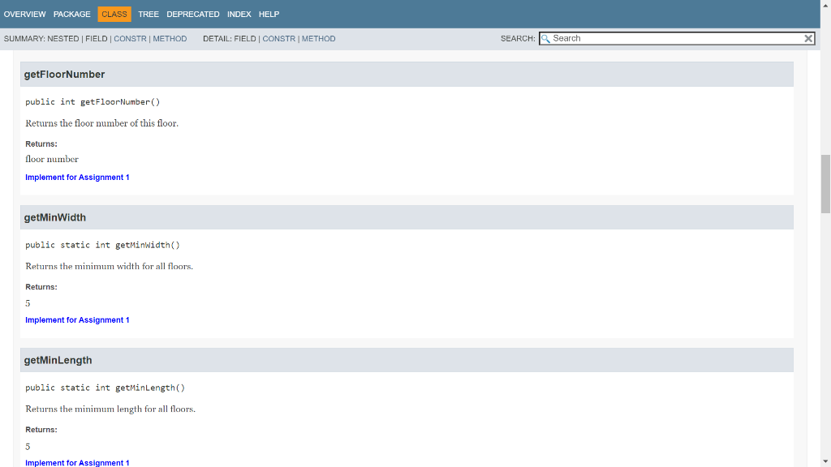Follow Implement for Assignment 1 under getMinWidth

point(77,319)
